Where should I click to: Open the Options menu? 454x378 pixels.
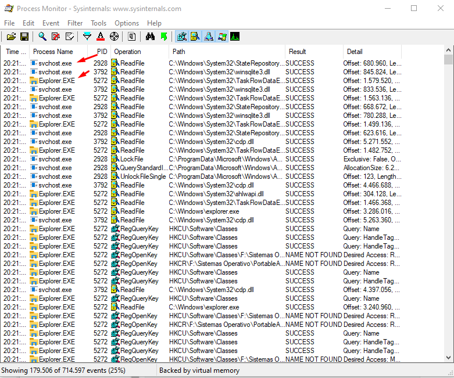point(127,23)
